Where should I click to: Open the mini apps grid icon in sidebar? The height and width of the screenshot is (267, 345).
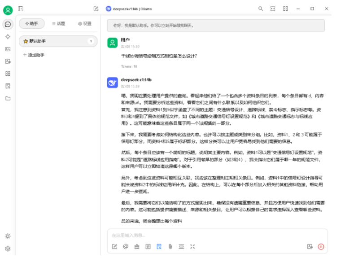[8, 74]
